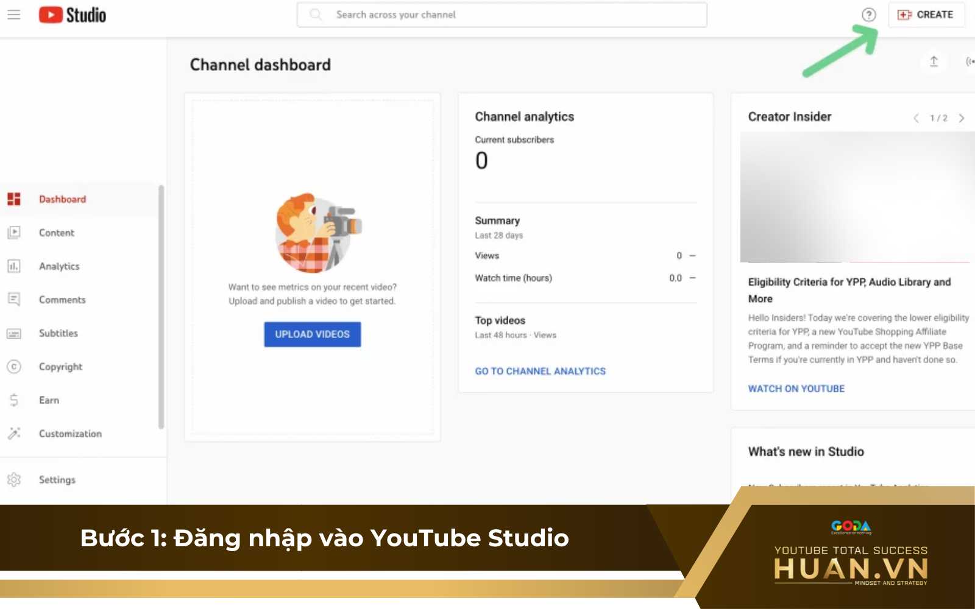Go to previous Creator Insider card
The image size is (975, 609).
point(916,118)
